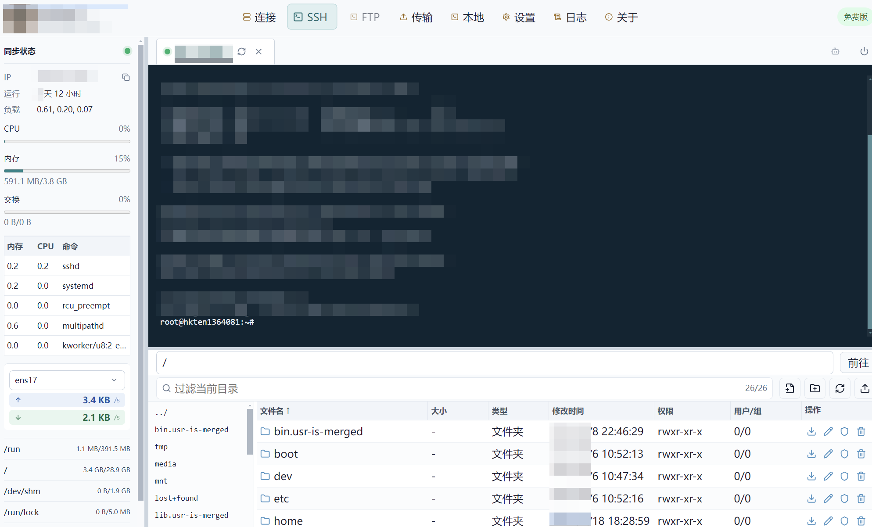This screenshot has width=872, height=527.
Task: Click the terminal prompt line
Action: tap(207, 322)
